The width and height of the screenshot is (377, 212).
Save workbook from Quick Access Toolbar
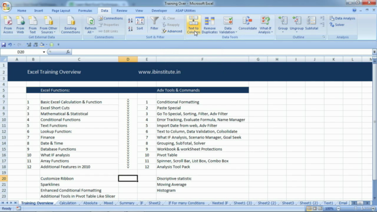(4, 45)
